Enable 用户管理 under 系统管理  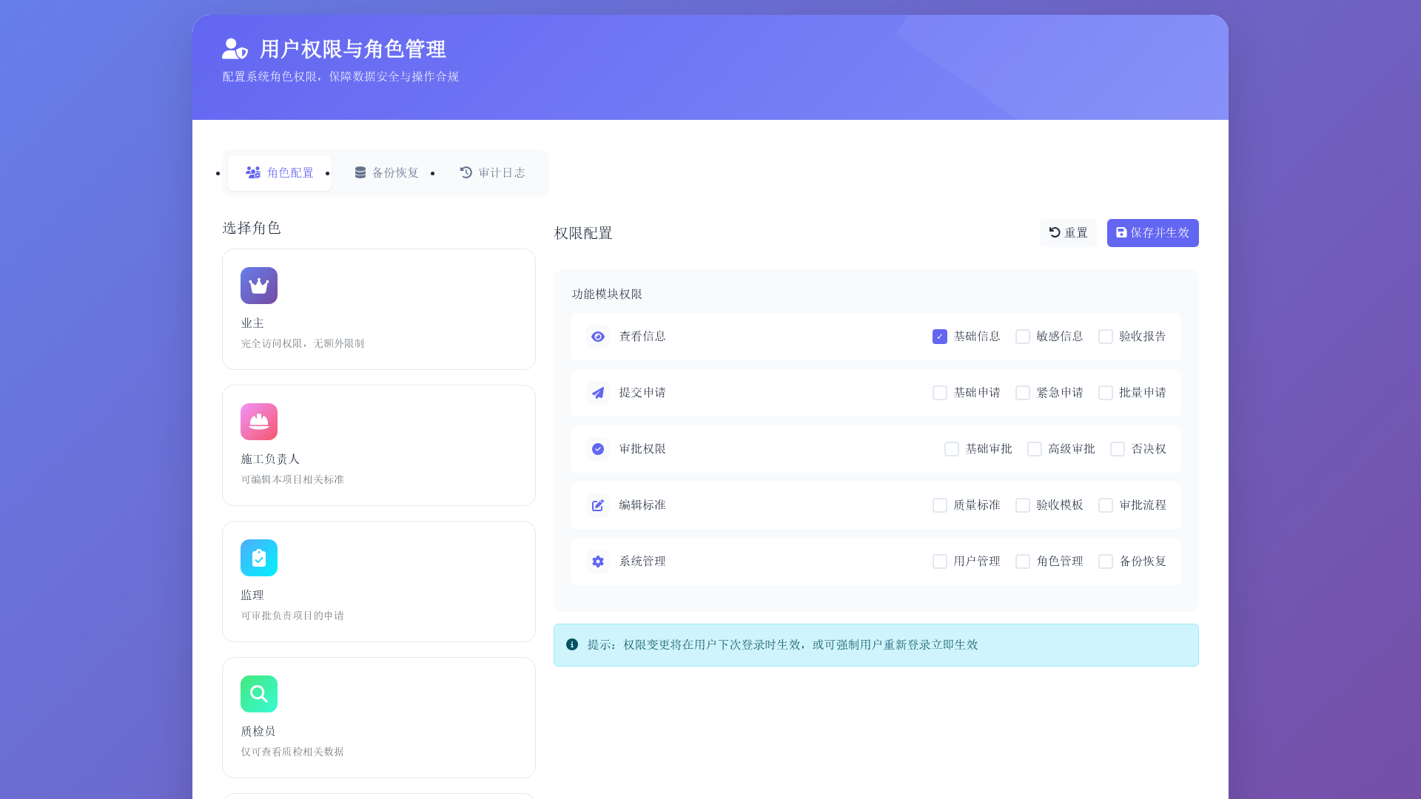pyautogui.click(x=939, y=562)
